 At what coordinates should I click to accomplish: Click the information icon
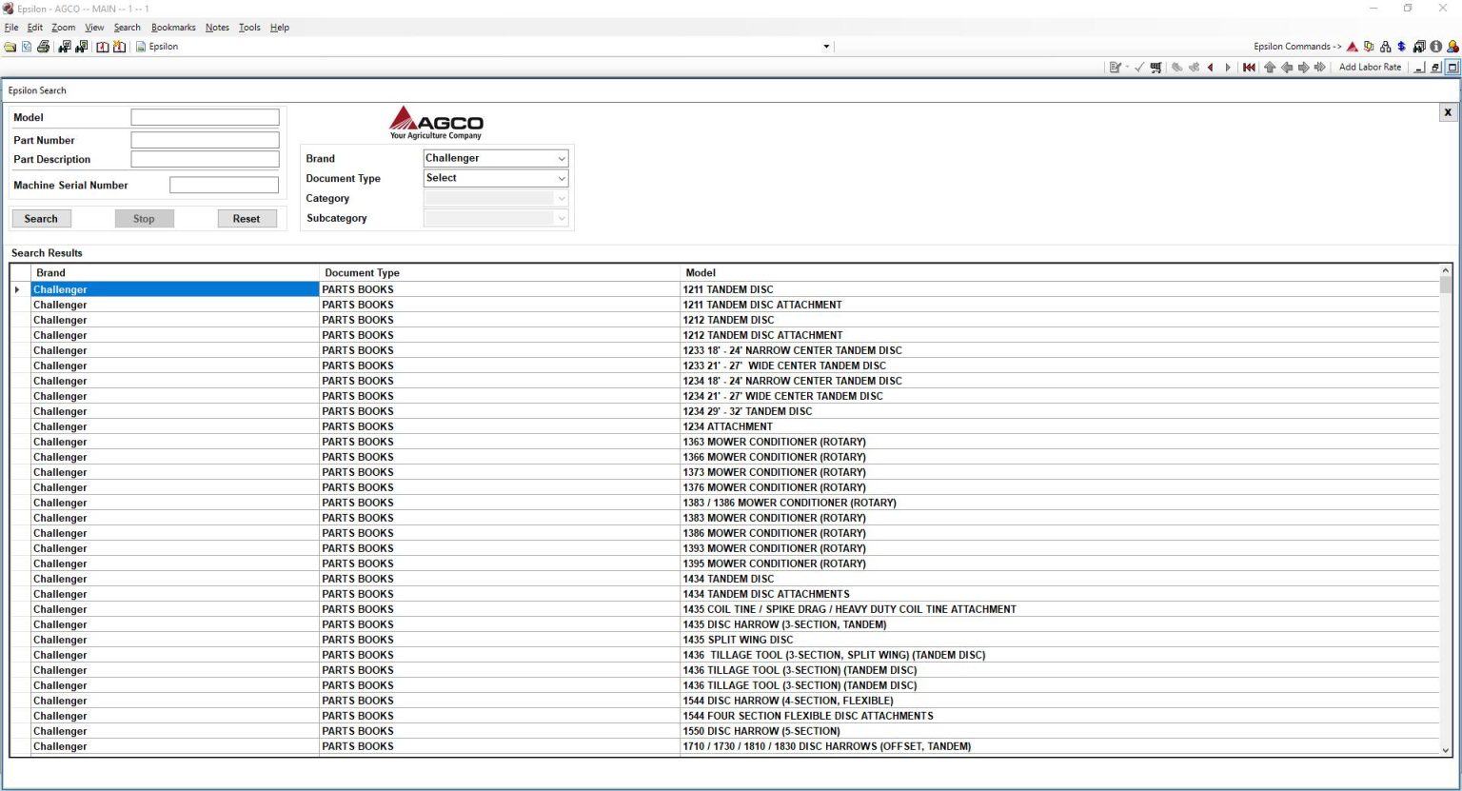1434,46
